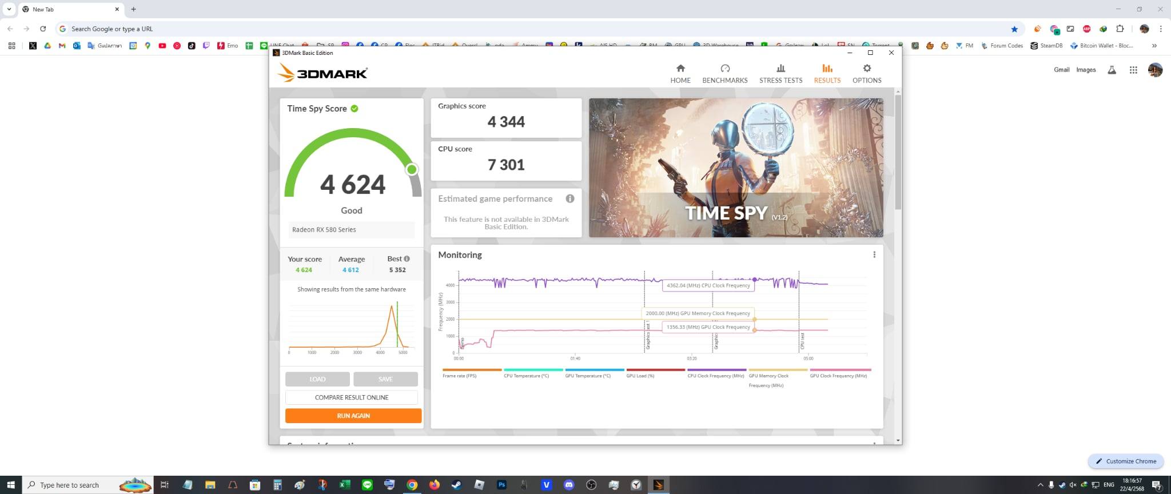
Task: Click the Customize Chrome button
Action: click(x=1126, y=461)
